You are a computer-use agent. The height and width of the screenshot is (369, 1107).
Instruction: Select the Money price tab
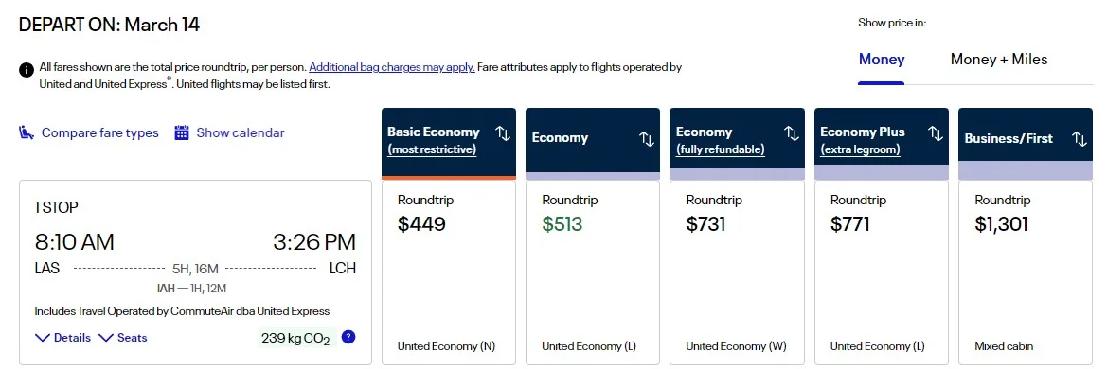[881, 60]
